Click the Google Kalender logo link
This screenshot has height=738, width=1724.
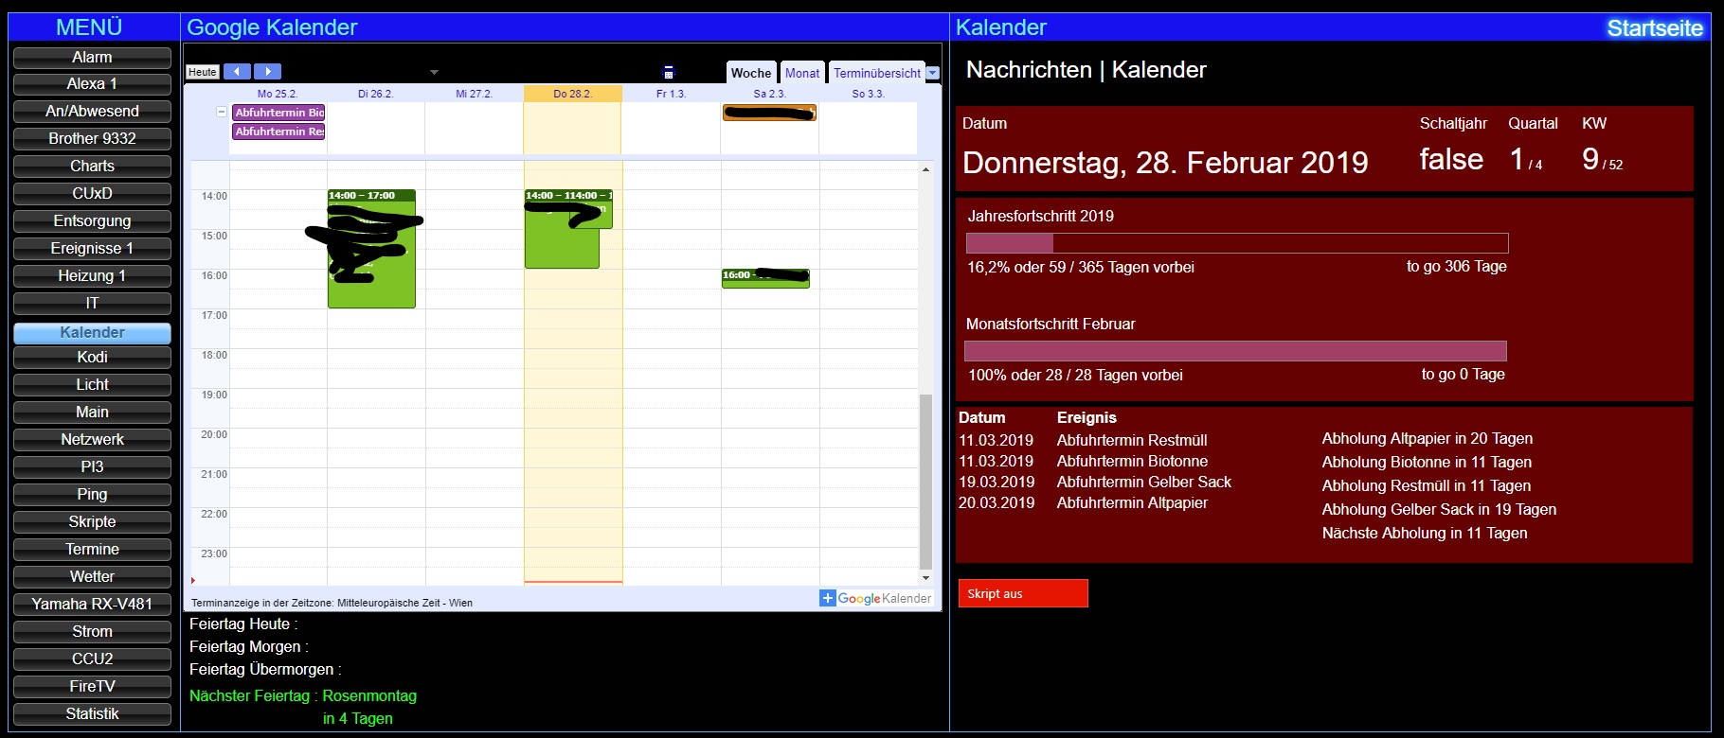click(x=884, y=598)
